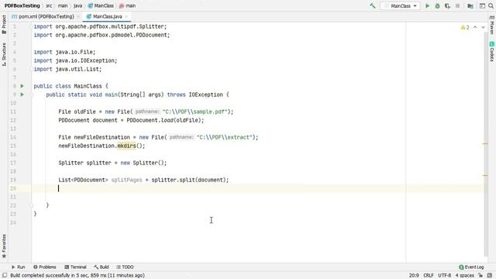The height and width of the screenshot is (279, 496).
Task: Run MainClass with the green play button
Action: point(427,5)
